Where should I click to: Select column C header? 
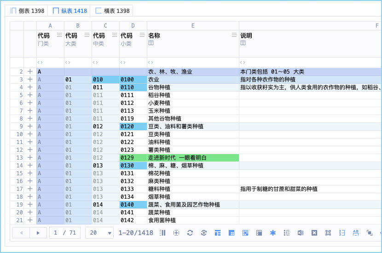pyautogui.click(x=105, y=26)
